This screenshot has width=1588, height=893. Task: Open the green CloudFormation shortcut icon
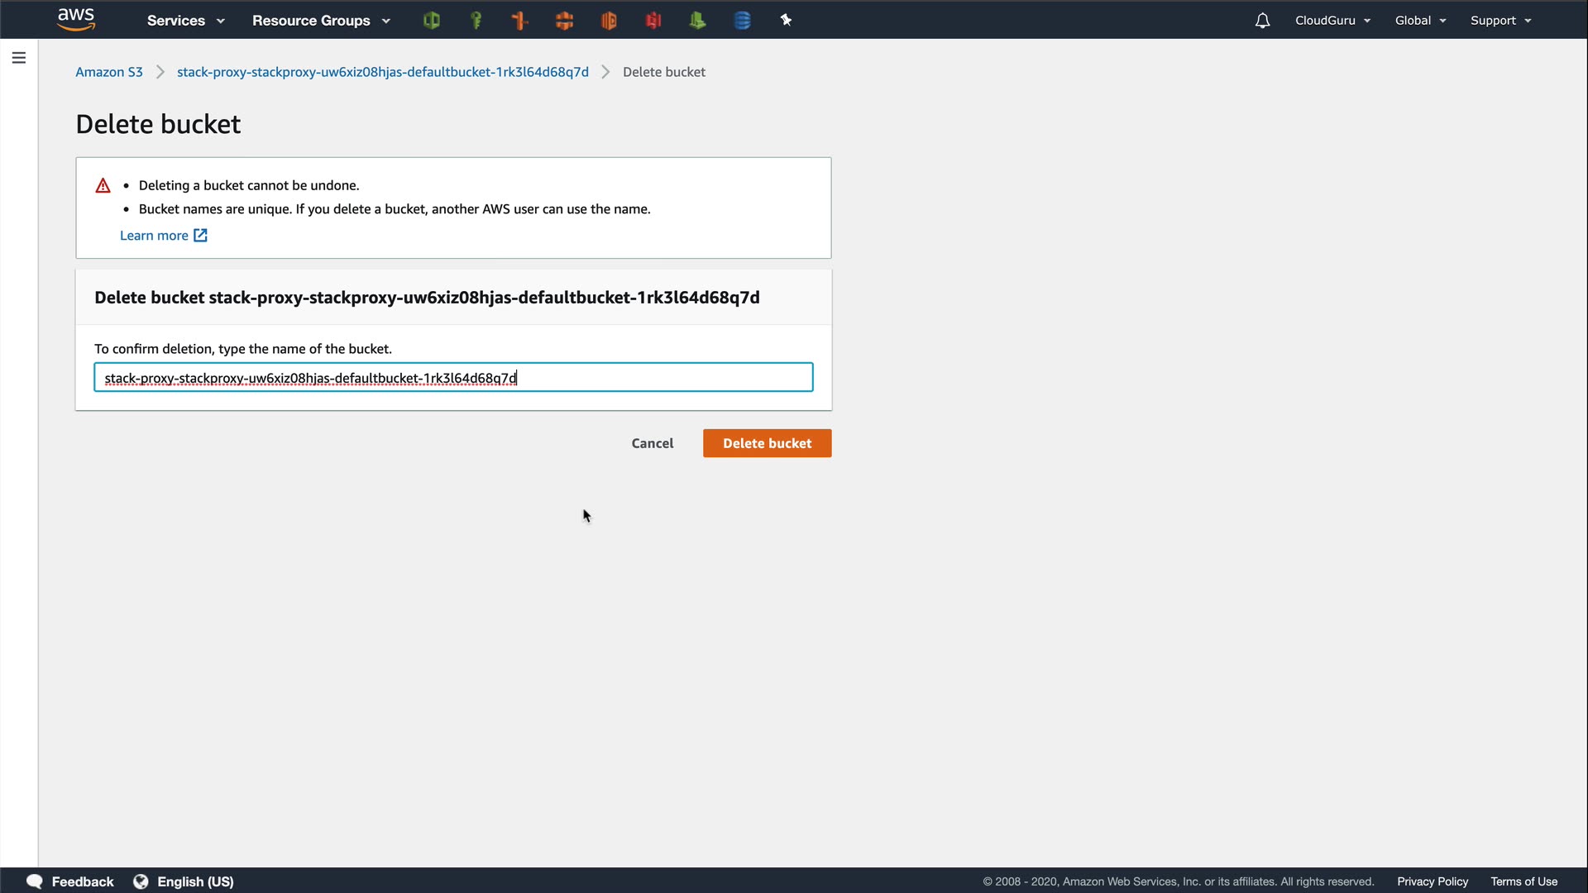point(431,21)
